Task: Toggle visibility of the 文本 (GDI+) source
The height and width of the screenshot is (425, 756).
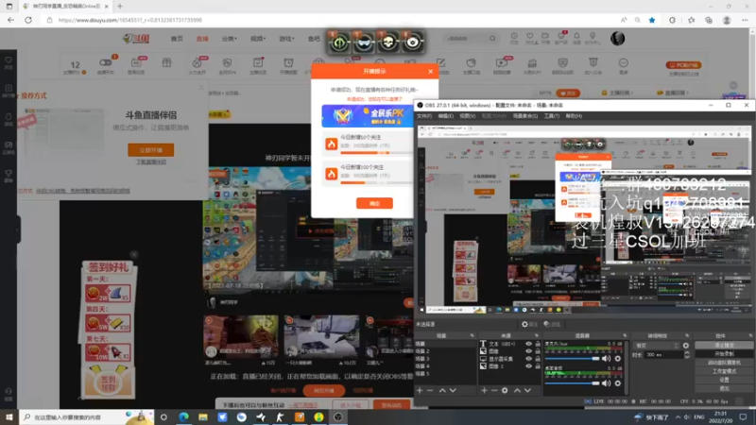Action: pyautogui.click(x=529, y=344)
